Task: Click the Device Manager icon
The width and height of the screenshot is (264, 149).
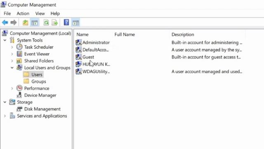Action: pos(19,95)
